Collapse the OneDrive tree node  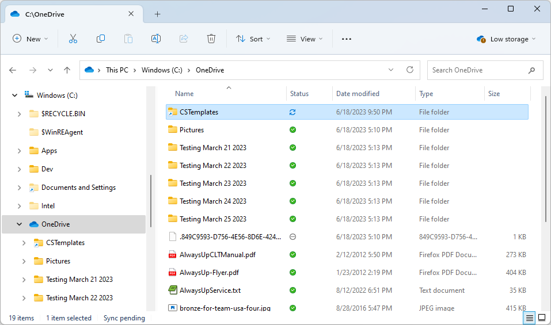click(19, 224)
